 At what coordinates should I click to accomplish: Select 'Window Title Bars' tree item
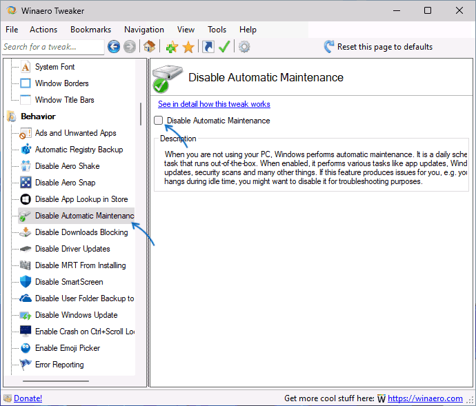click(64, 100)
